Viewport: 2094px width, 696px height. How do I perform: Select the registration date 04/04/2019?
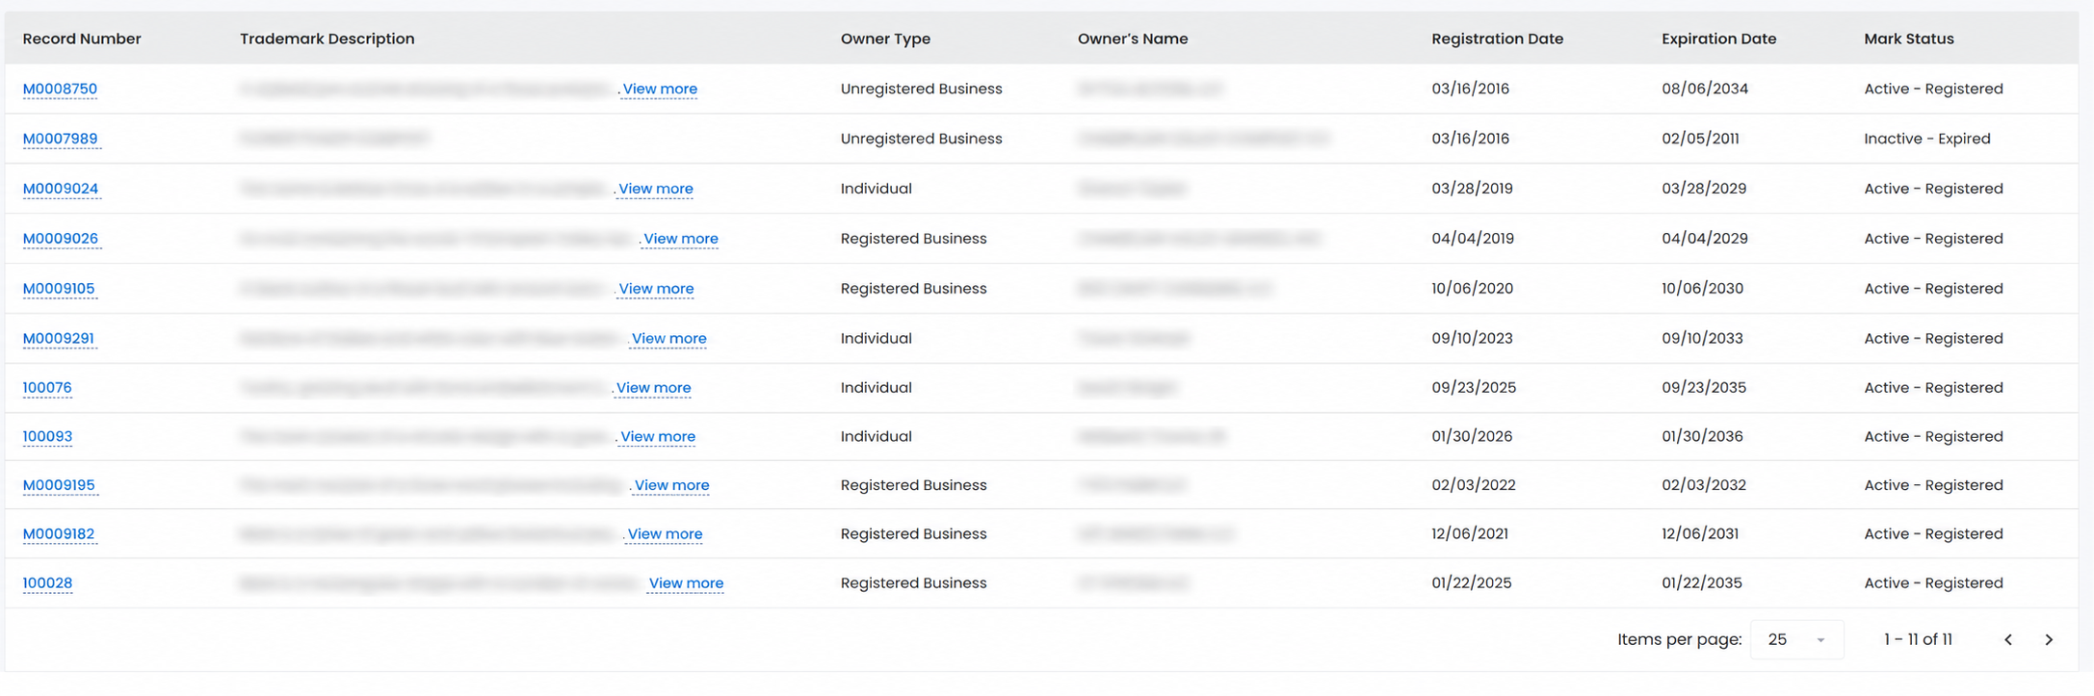pyautogui.click(x=1473, y=239)
